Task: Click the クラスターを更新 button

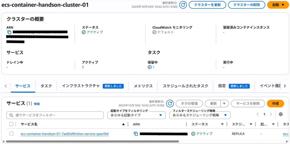Action: [x=207, y=5]
